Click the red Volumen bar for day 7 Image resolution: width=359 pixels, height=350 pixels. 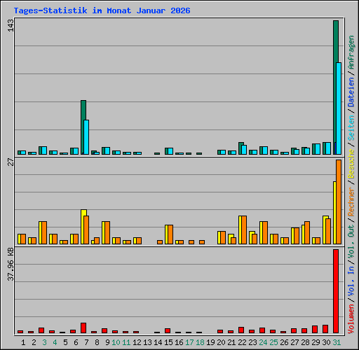tap(83, 328)
